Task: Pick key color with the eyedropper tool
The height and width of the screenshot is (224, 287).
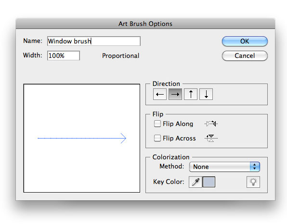Action: click(x=196, y=182)
